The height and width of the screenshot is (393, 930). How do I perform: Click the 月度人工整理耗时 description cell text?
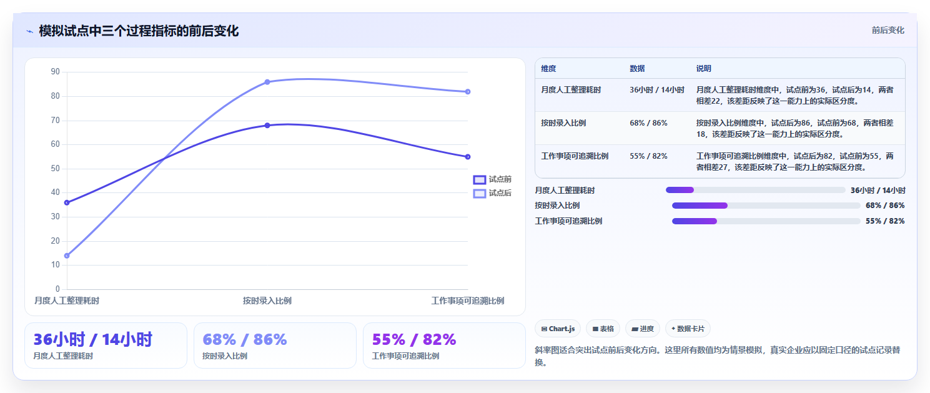(x=794, y=95)
